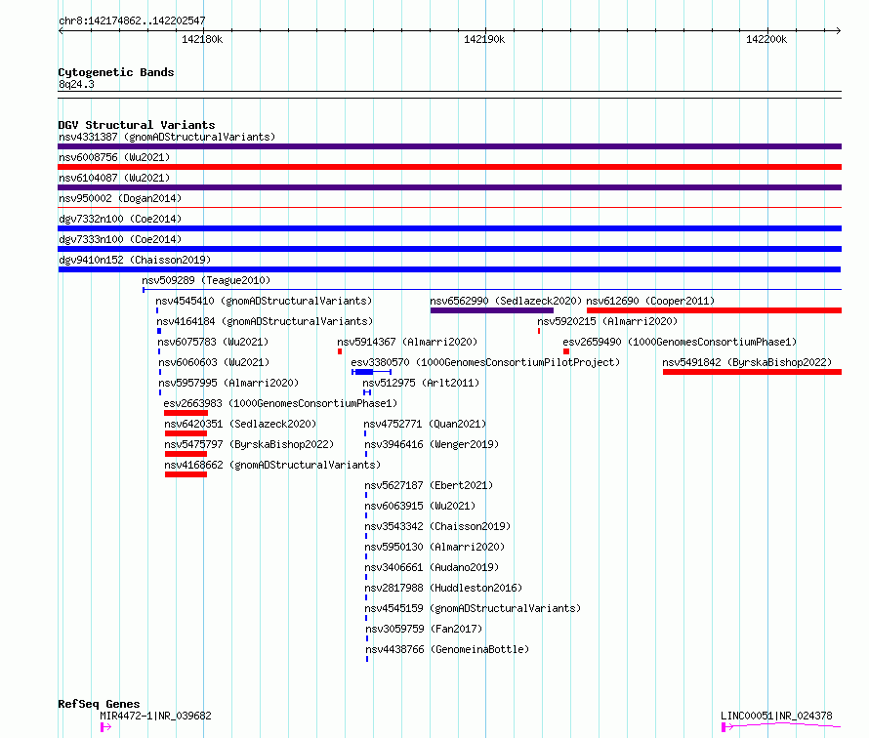869x738 pixels.
Task: Click the nsv512975 (Arlt2011) label
Action: click(x=421, y=383)
